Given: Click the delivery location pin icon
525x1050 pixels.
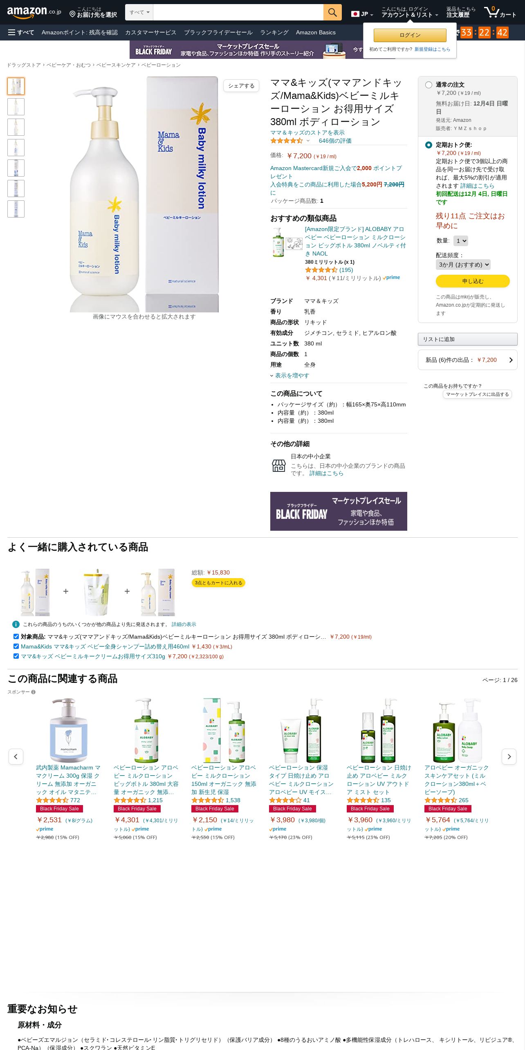Looking at the screenshot, I should (72, 14).
